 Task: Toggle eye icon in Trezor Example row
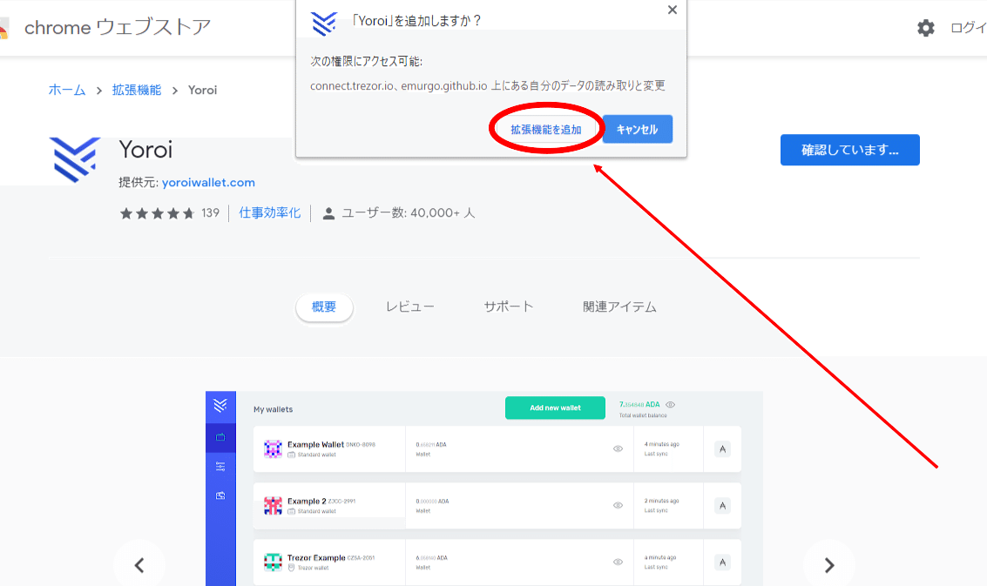point(619,562)
